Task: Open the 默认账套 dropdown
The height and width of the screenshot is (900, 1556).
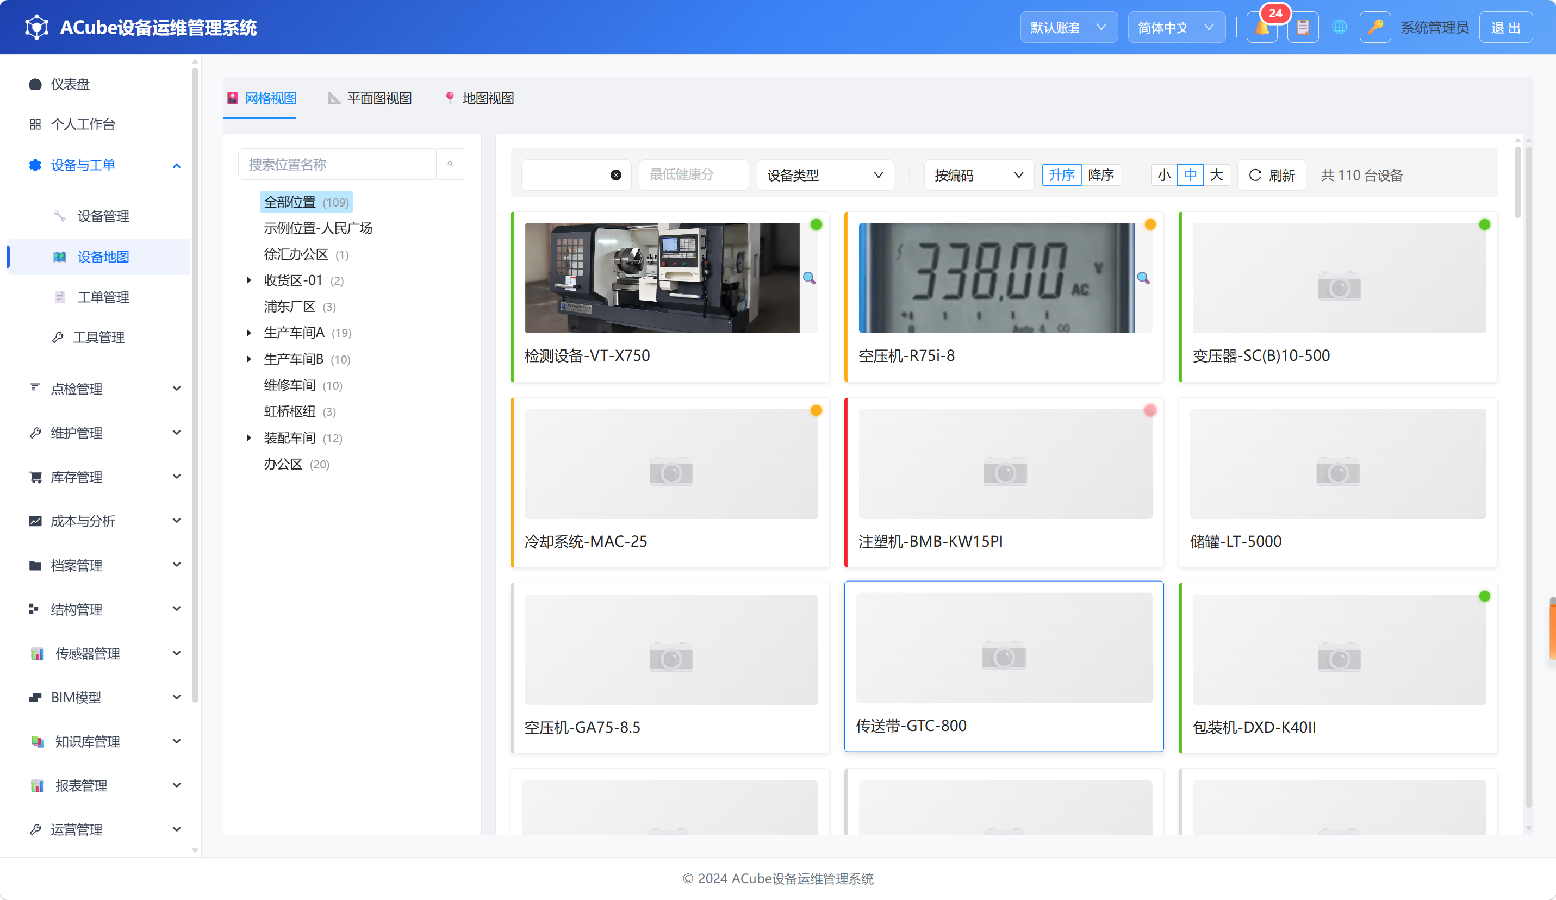Action: 1069,28
